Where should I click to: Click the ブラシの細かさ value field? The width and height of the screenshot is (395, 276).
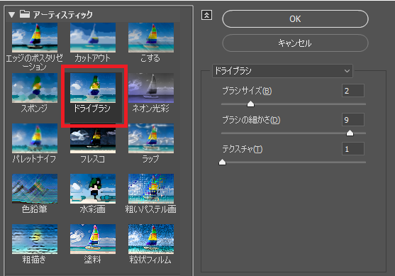pyautogui.click(x=353, y=119)
